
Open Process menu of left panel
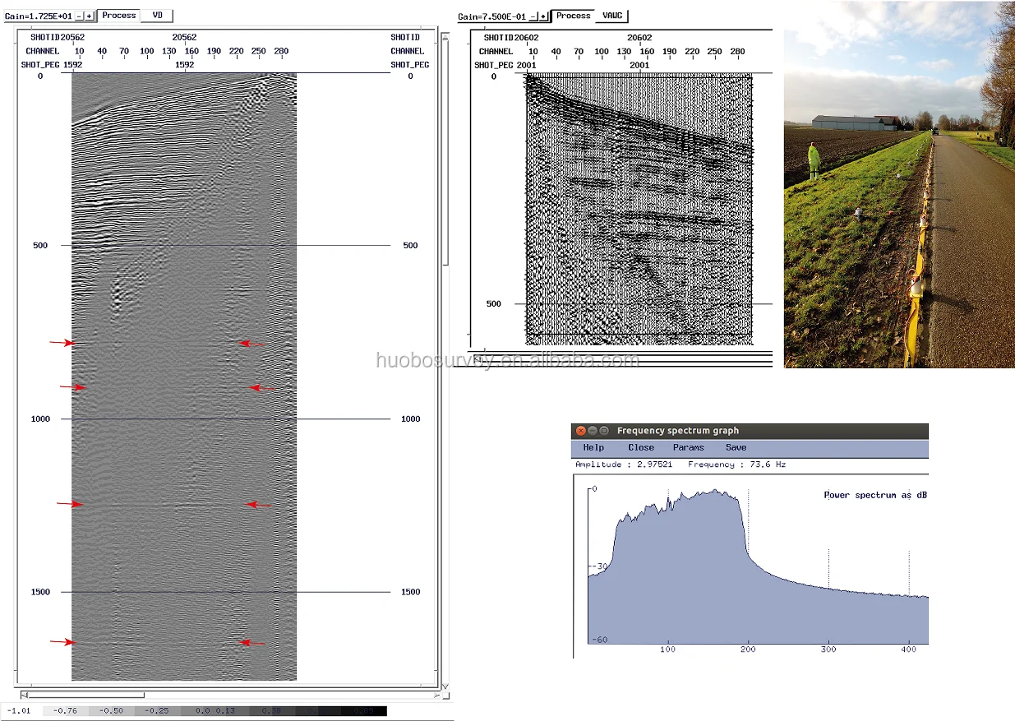[x=118, y=16]
